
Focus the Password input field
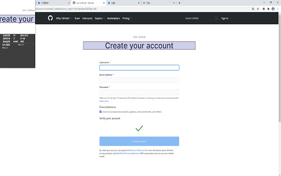tap(139, 92)
